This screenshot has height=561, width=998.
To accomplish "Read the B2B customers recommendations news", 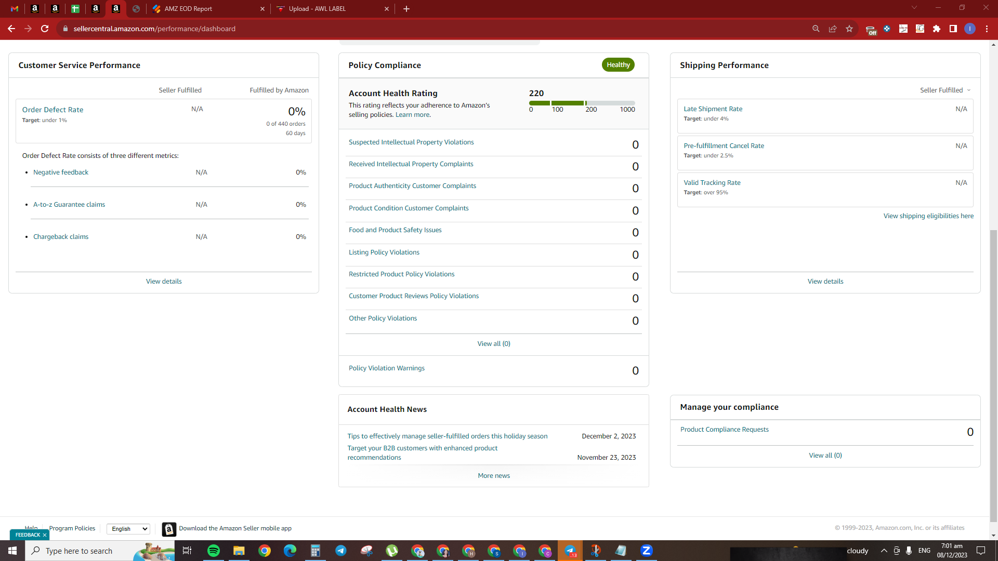I will [x=423, y=453].
